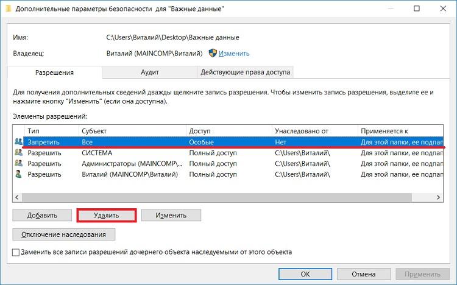This screenshot has width=457, height=285.
Task: Confirm with the OK button
Action: pyautogui.click(x=305, y=274)
